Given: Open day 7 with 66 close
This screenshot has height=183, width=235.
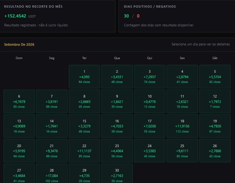Looking at the screenshot, I should pos(52,101).
